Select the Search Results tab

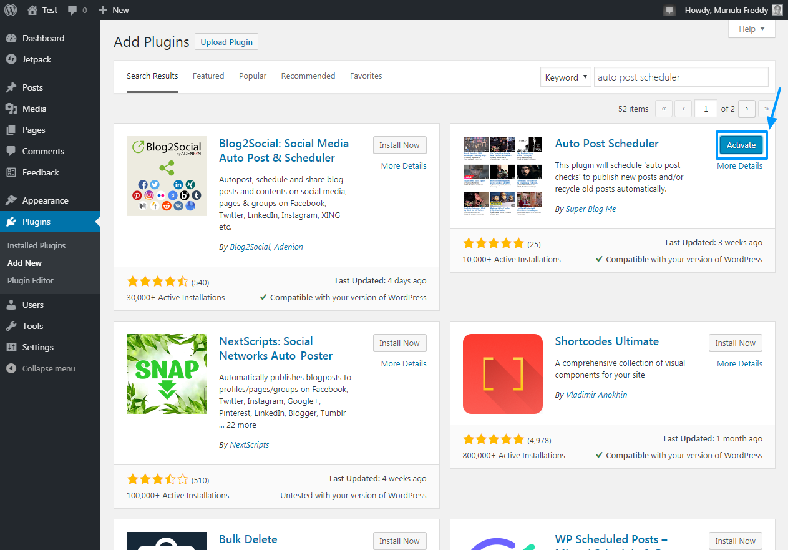pyautogui.click(x=152, y=76)
